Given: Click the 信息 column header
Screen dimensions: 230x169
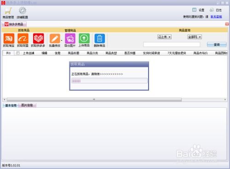Looking at the screenshot, I should 57,53.
